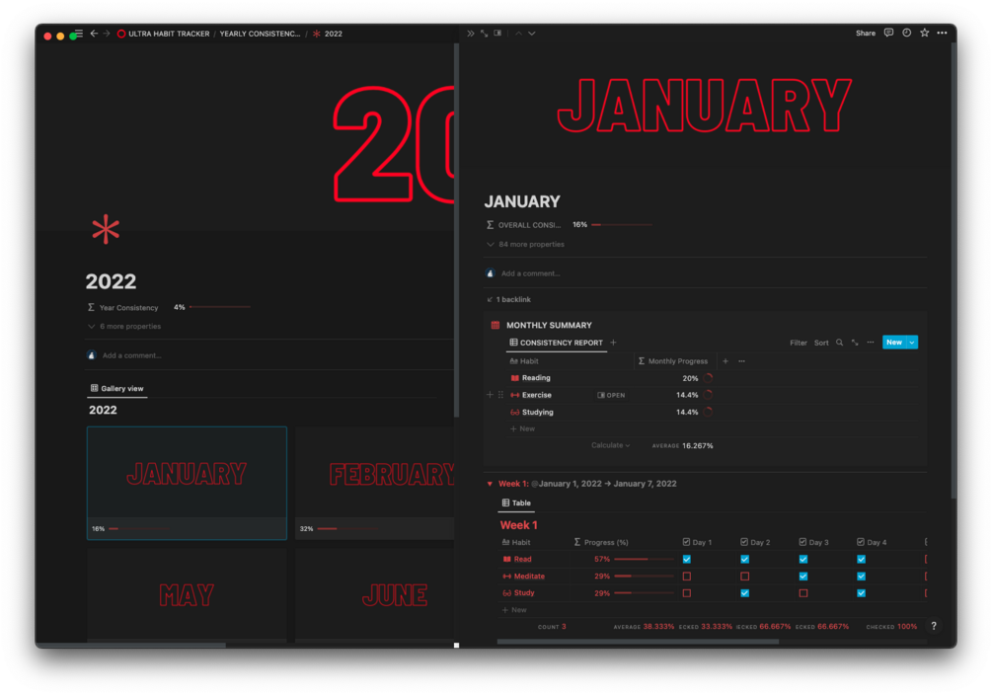Image resolution: width=992 pixels, height=695 pixels.
Task: Open the New button dropdown arrow
Action: click(912, 343)
